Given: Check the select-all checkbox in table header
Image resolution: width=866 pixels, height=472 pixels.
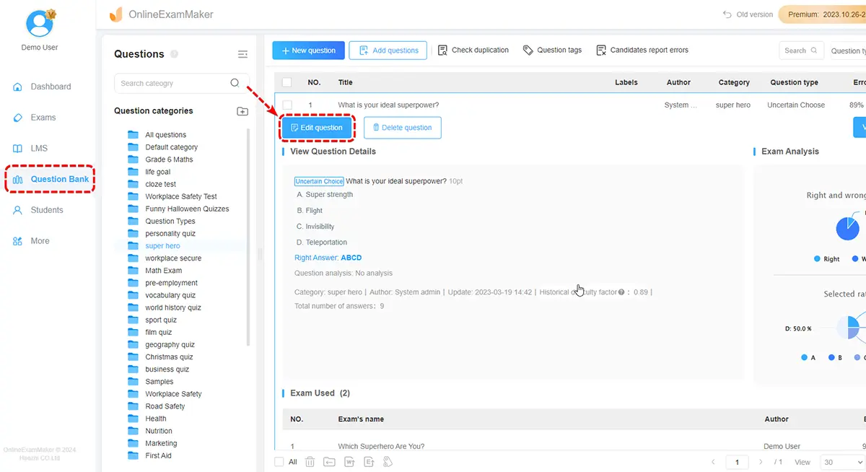Looking at the screenshot, I should pyautogui.click(x=287, y=82).
